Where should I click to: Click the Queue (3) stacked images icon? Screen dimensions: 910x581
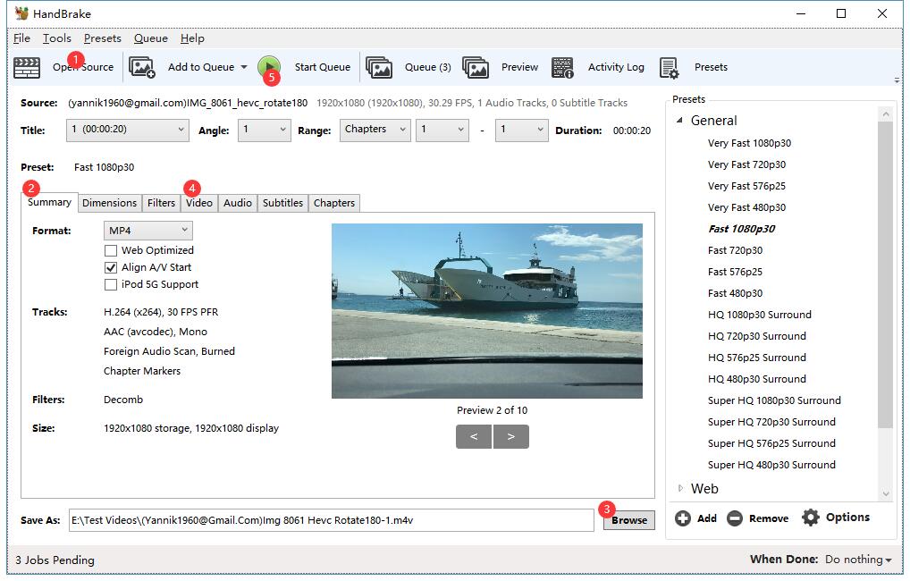379,67
